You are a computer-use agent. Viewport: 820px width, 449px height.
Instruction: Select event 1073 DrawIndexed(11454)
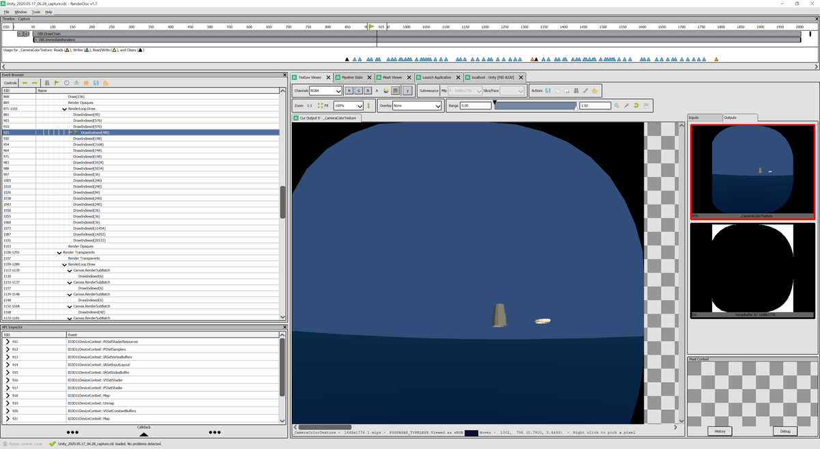click(140, 228)
